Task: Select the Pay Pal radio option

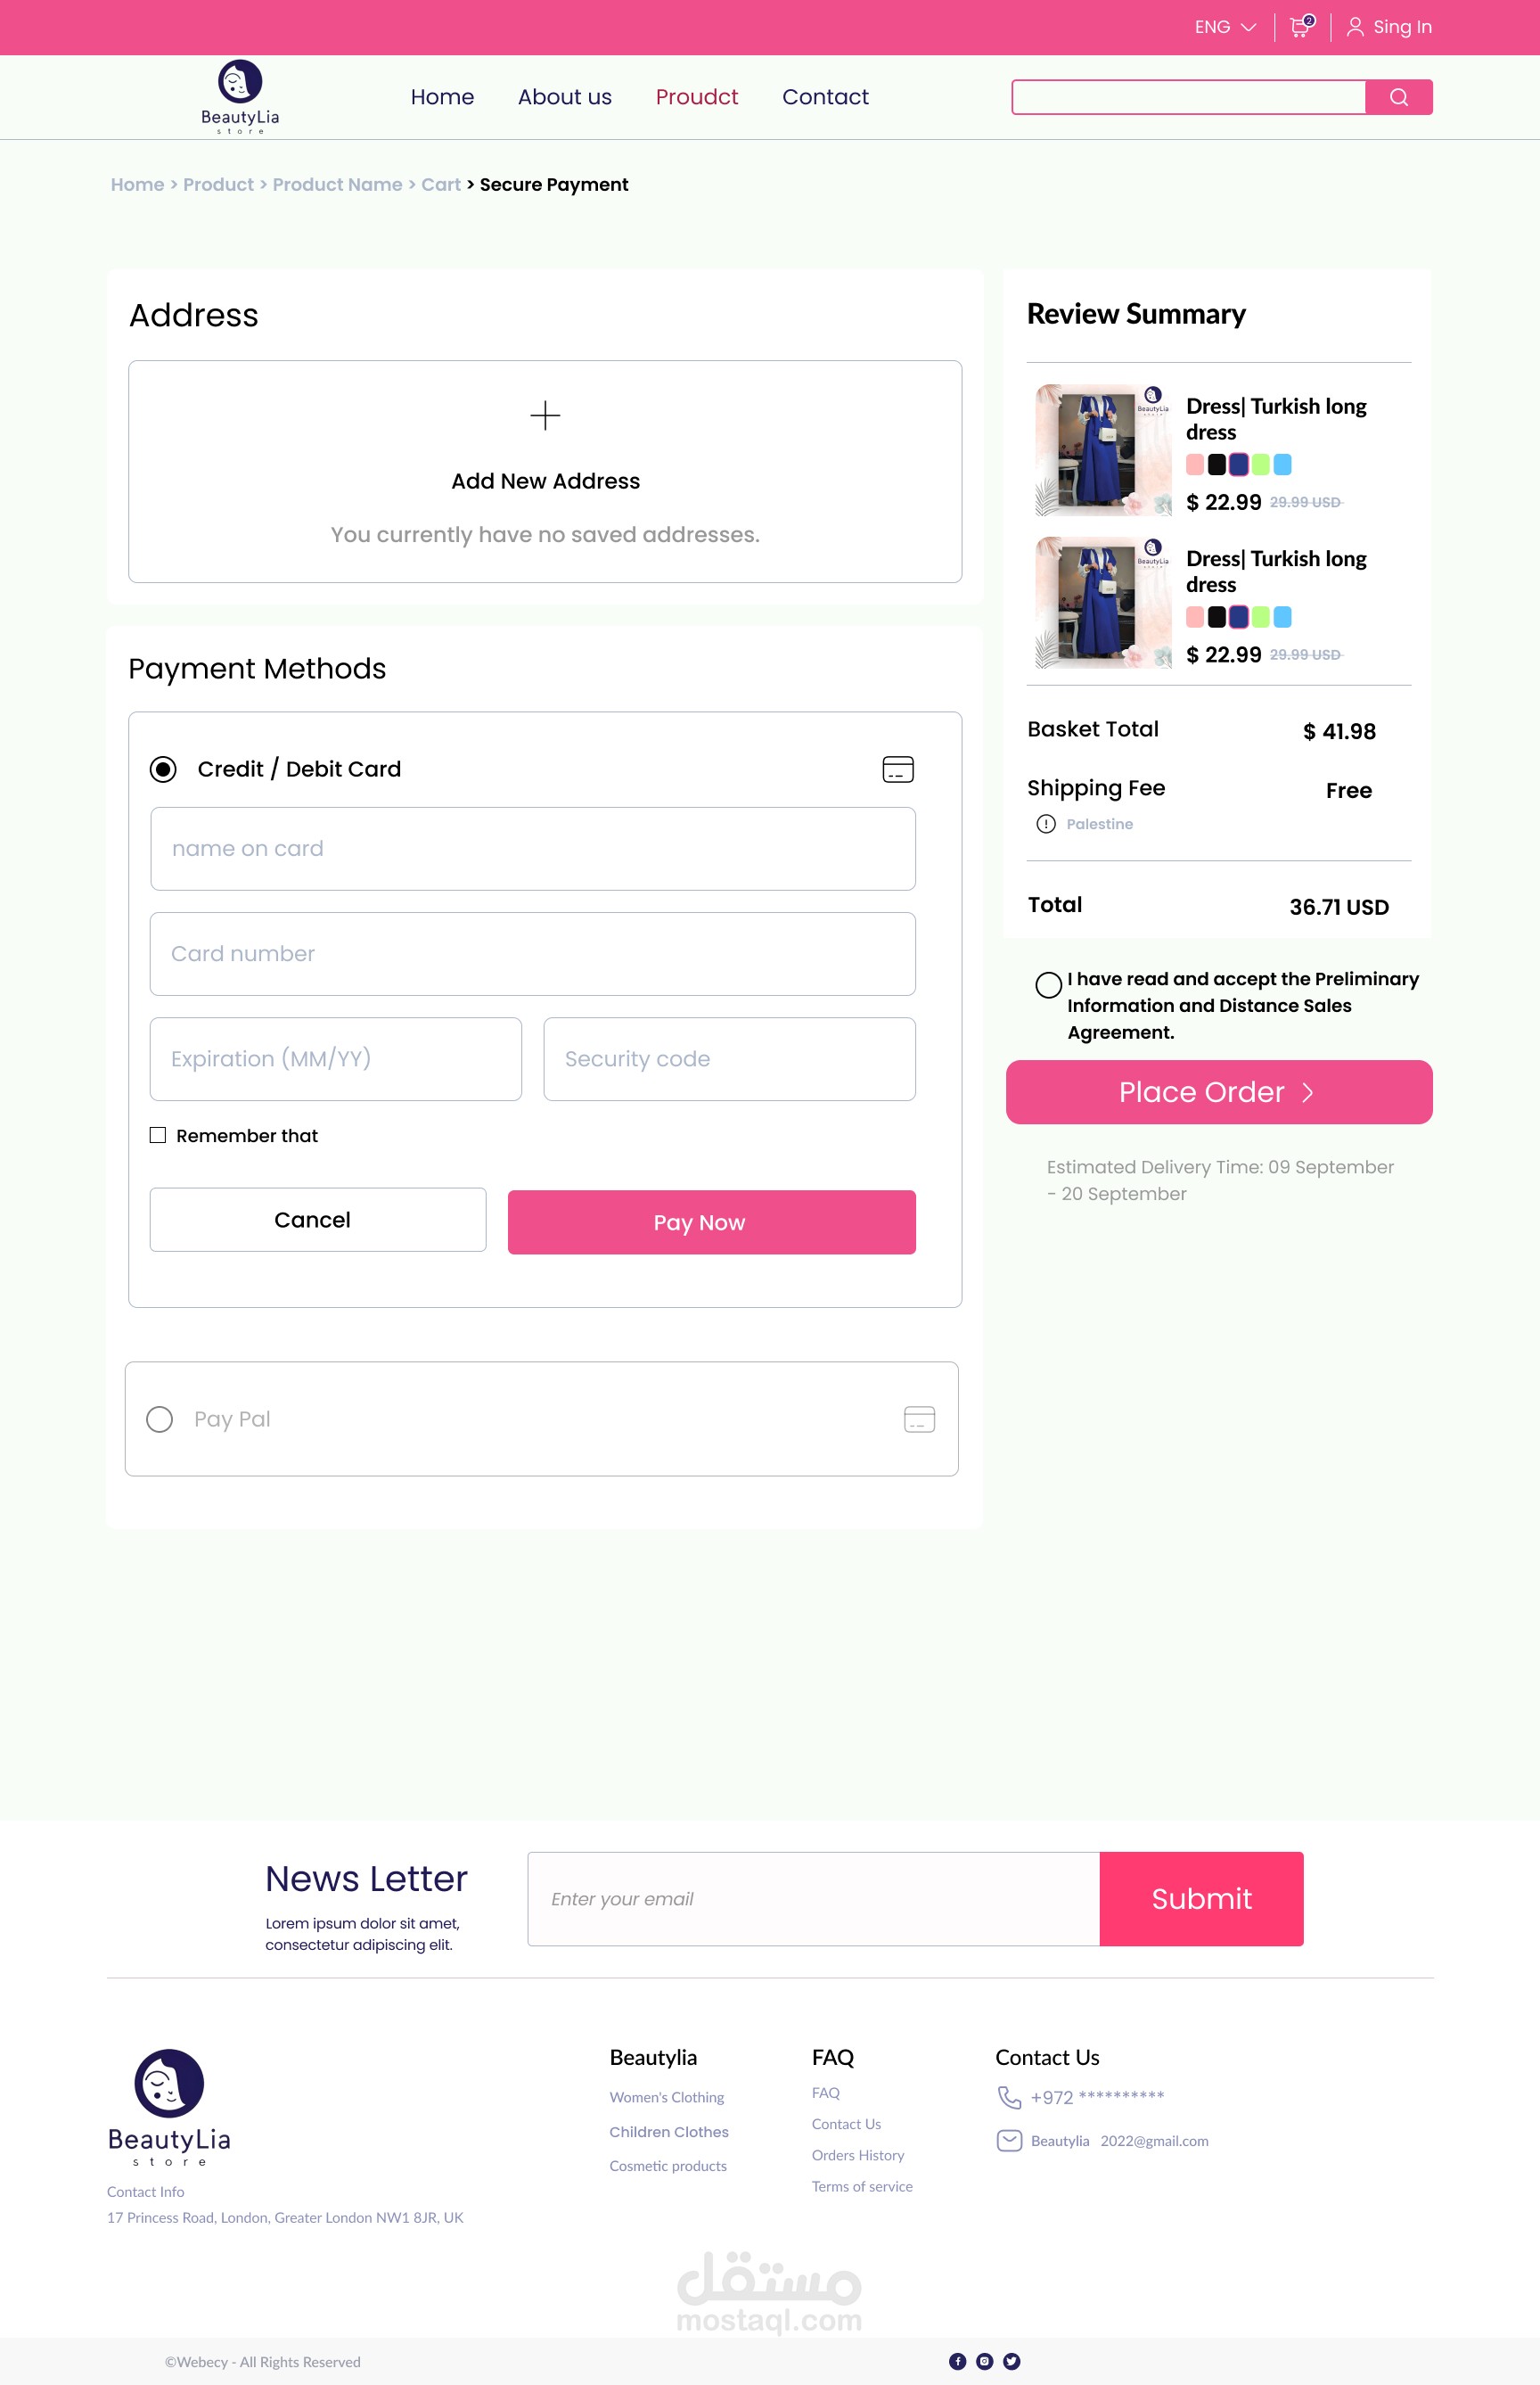Action: click(x=160, y=1419)
